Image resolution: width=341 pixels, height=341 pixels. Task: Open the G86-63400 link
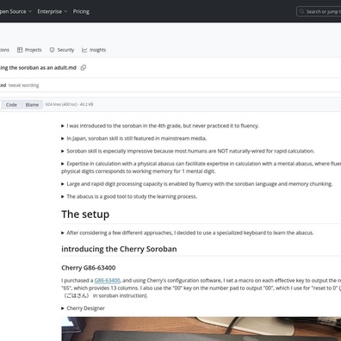click(107, 281)
